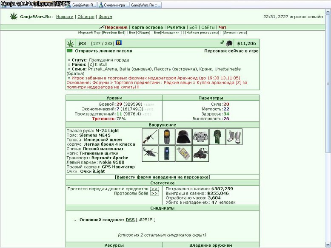This screenshot has height=248, width=331.
Task: Click the leaf icon beside jR3 name
Action: click(70, 43)
